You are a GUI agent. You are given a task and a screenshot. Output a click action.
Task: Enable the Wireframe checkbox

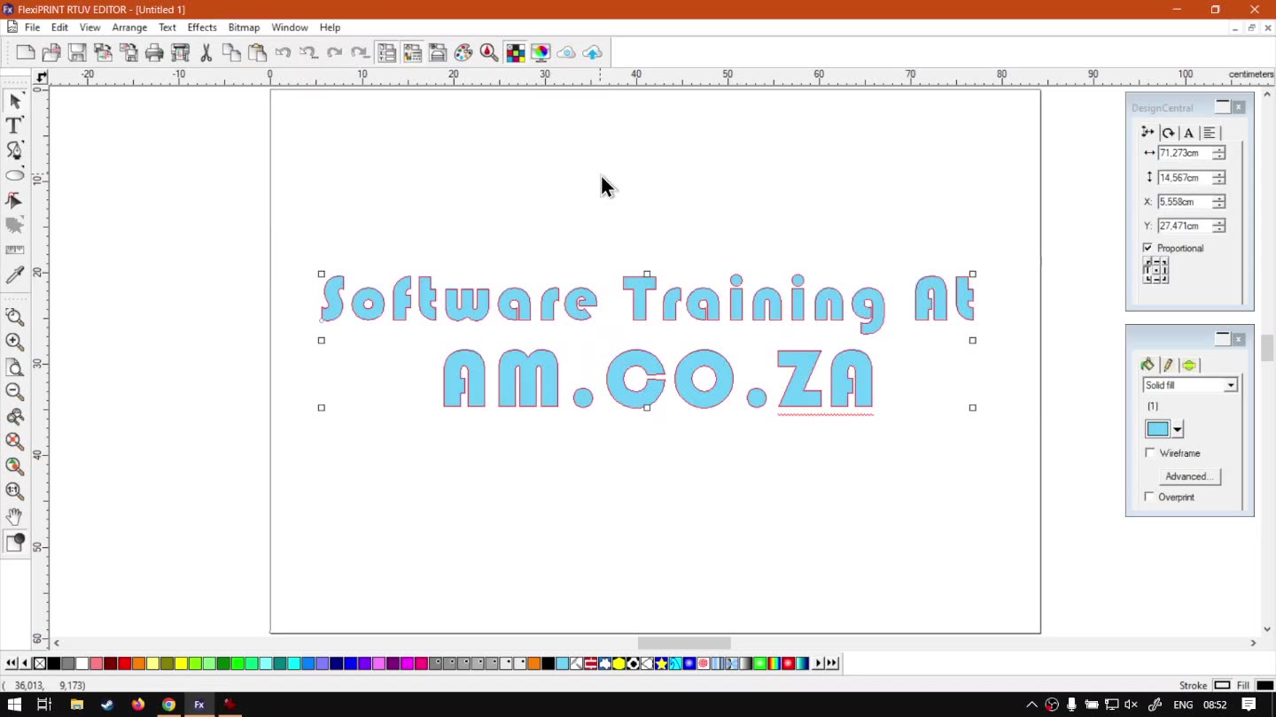[x=1150, y=453]
